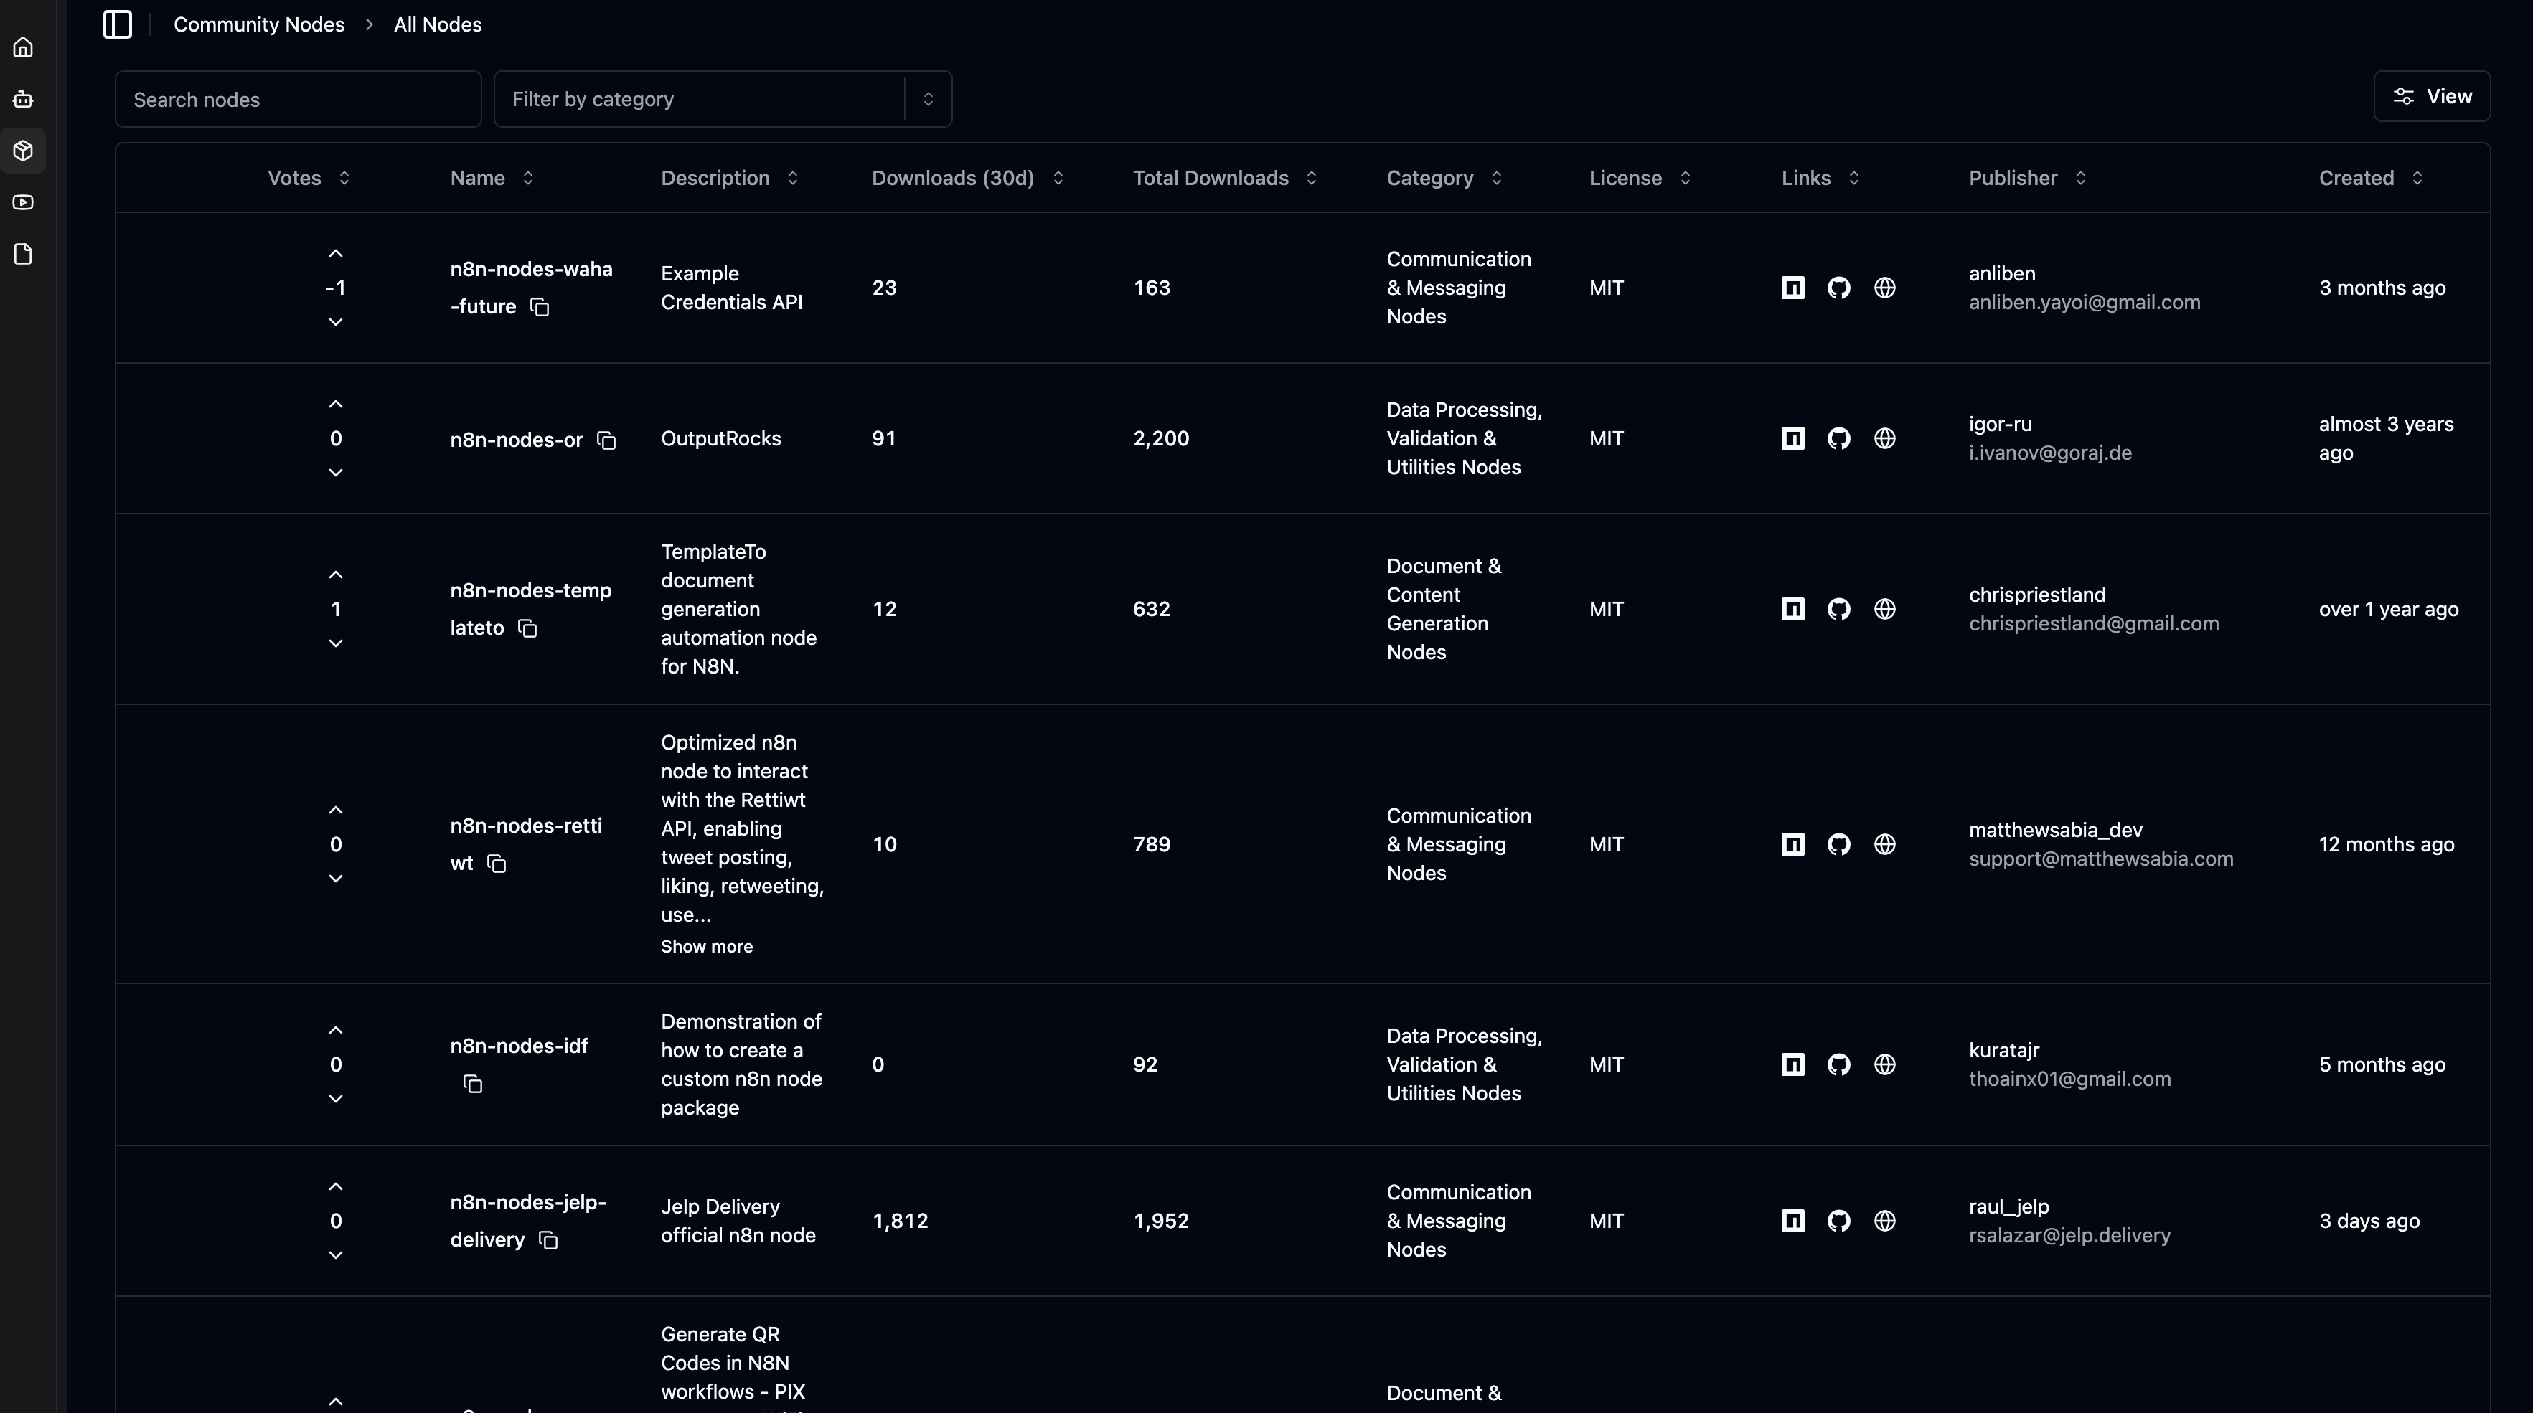The width and height of the screenshot is (2533, 1413).
Task: Go to the Community Nodes breadcrumb
Action: [258, 24]
